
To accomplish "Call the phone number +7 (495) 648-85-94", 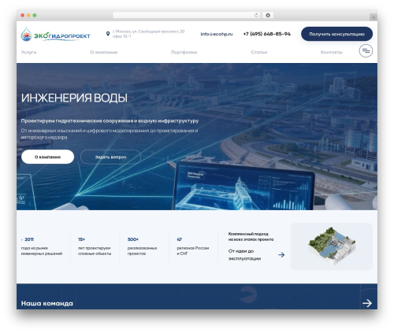I will (267, 34).
